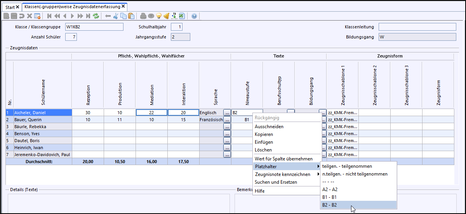Switch to the Start tab

tap(10, 7)
